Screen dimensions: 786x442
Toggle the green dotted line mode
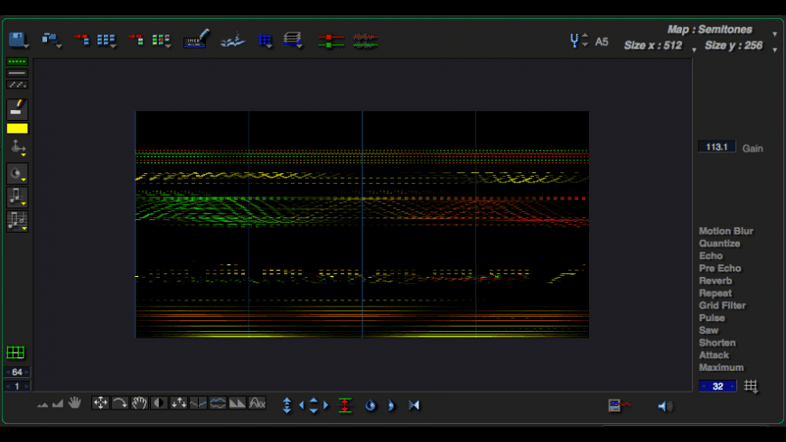point(17,61)
